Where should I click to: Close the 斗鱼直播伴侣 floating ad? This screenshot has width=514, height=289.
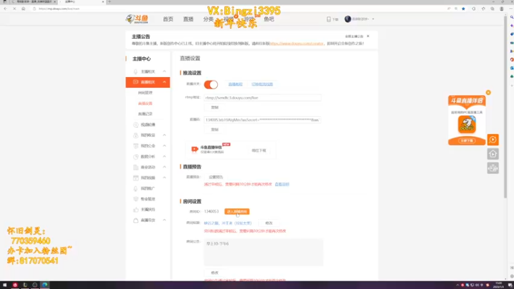488,92
